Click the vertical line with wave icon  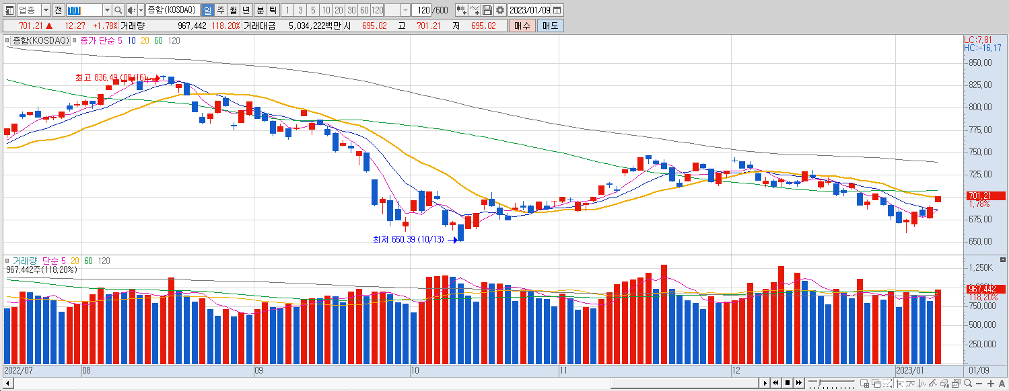(x=921, y=384)
